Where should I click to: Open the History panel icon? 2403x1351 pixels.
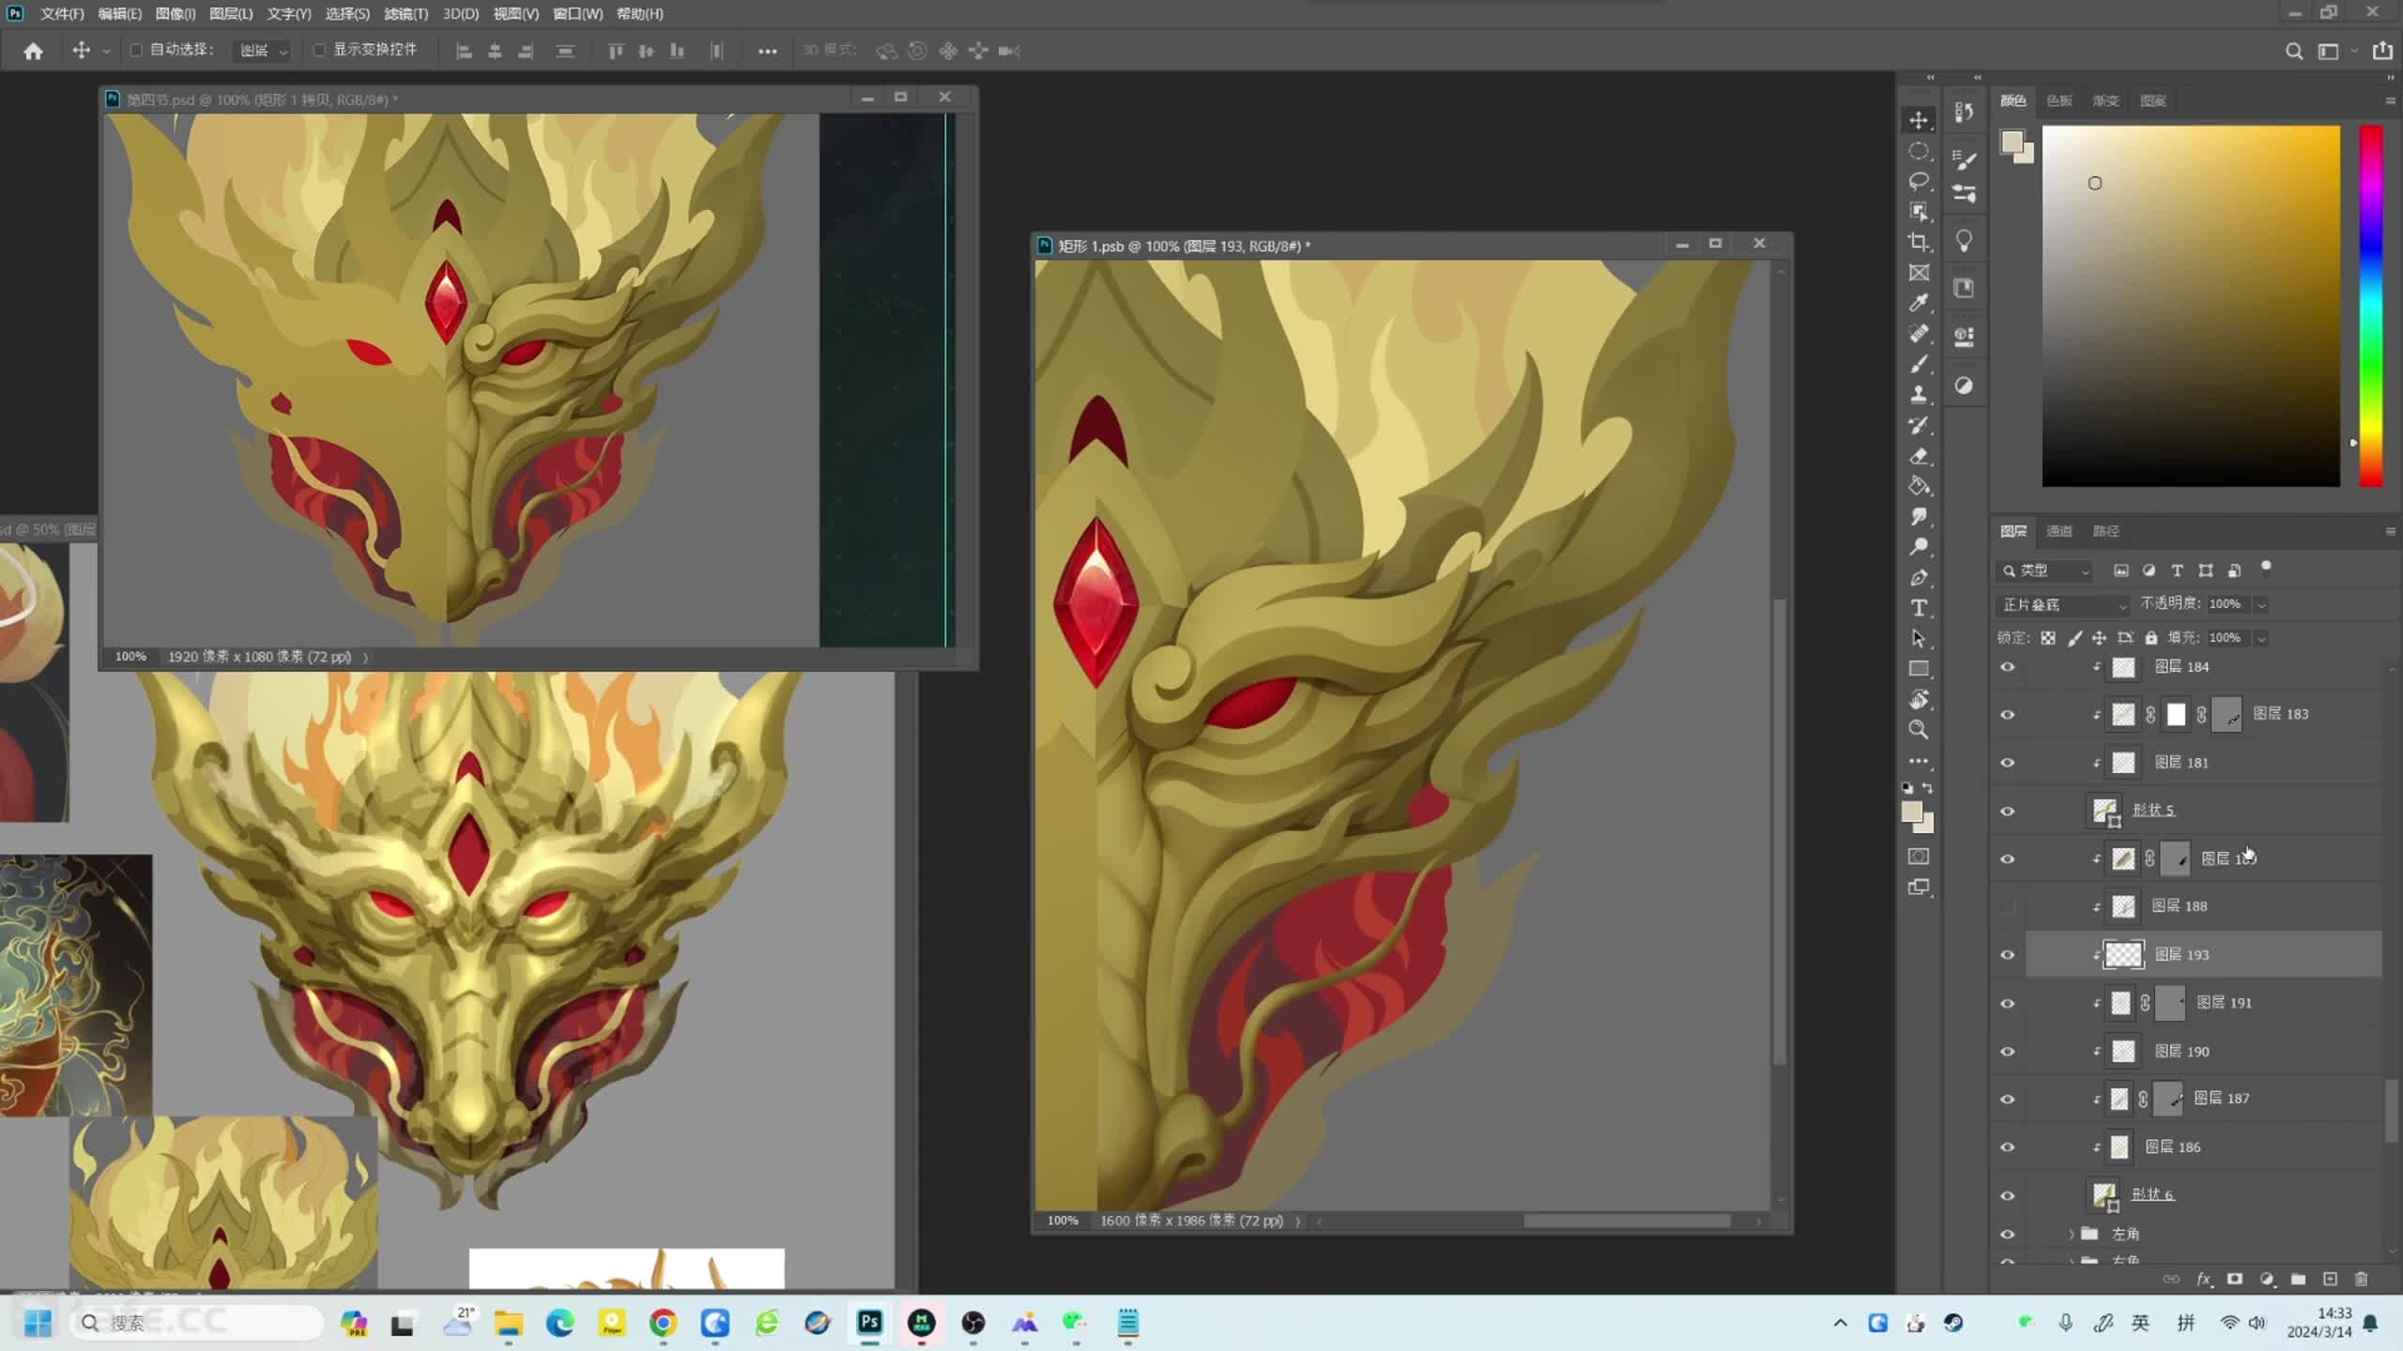tap(1964, 113)
